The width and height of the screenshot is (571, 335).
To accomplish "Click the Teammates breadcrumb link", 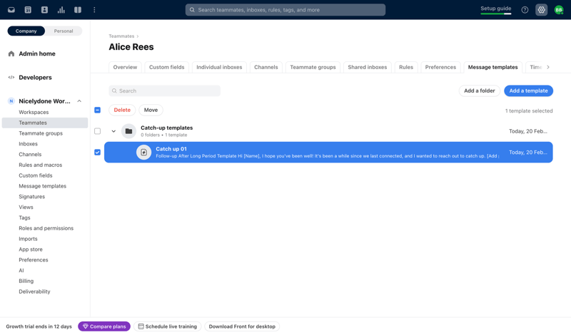I will (x=121, y=36).
